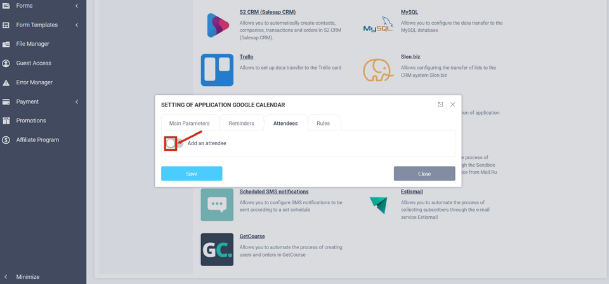609x284 pixels.
Task: Expand the Forms sidebar menu
Action: click(77, 6)
